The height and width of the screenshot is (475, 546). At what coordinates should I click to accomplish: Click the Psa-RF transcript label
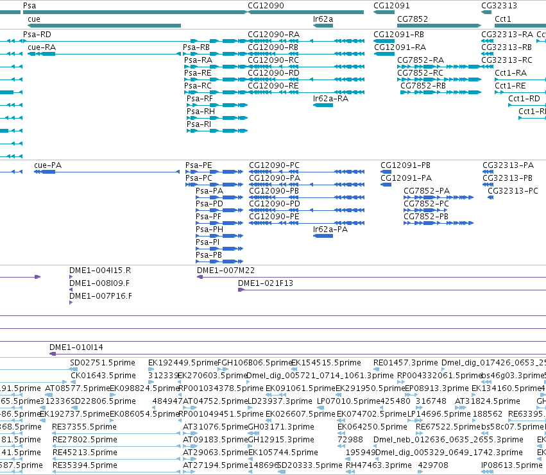click(200, 99)
